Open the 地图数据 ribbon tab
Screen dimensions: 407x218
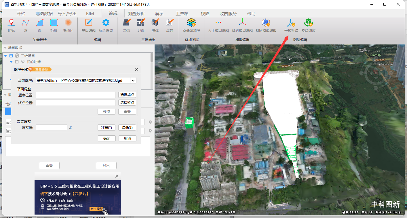point(44,13)
